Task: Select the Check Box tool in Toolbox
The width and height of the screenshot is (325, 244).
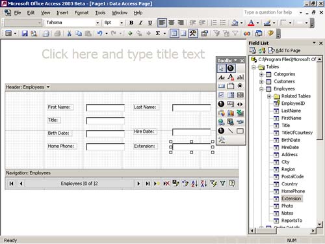Action: click(221, 95)
